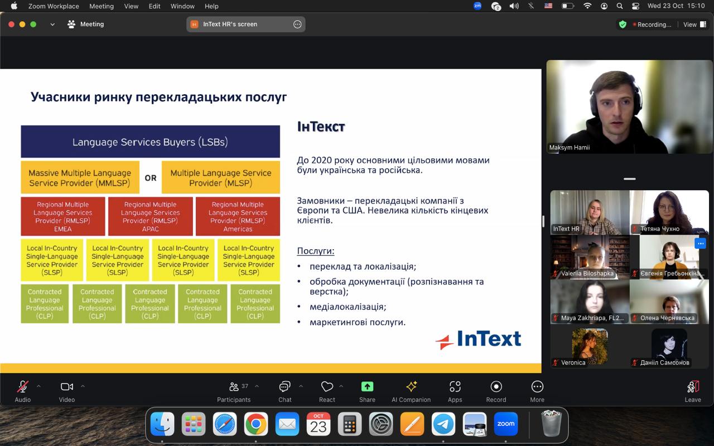Open Calculator from the Dock
The height and width of the screenshot is (446, 714).
(x=350, y=425)
